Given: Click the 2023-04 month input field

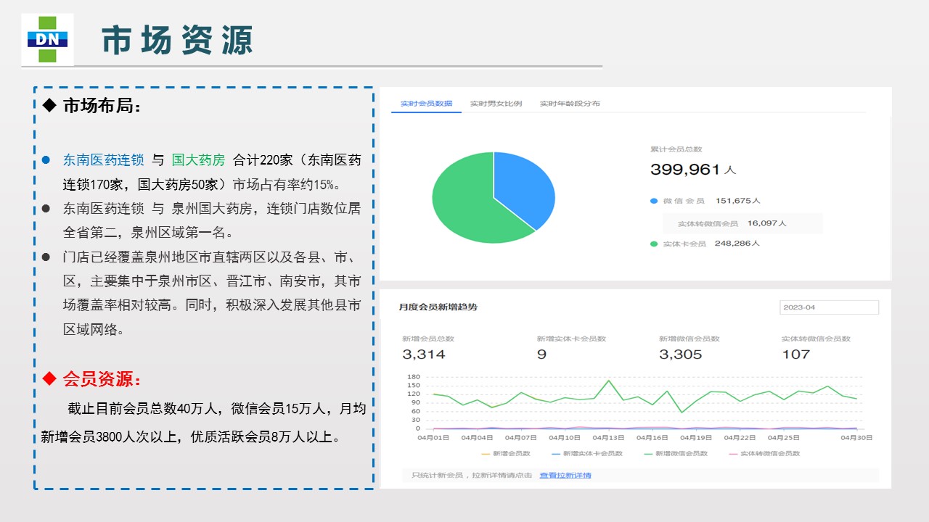Looking at the screenshot, I should pos(829,307).
